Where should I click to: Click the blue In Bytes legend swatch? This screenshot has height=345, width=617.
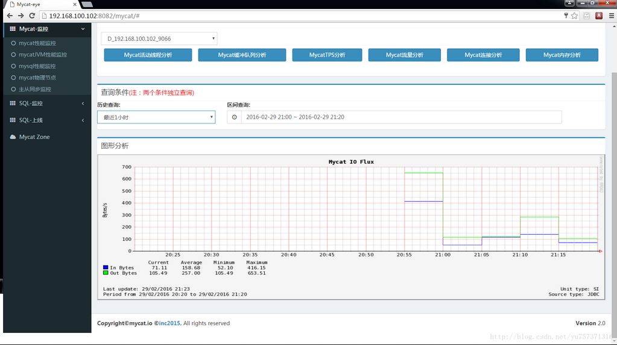tap(106, 267)
